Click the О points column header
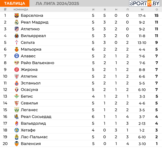Viewport: 162px width, 149px height. 157,10
